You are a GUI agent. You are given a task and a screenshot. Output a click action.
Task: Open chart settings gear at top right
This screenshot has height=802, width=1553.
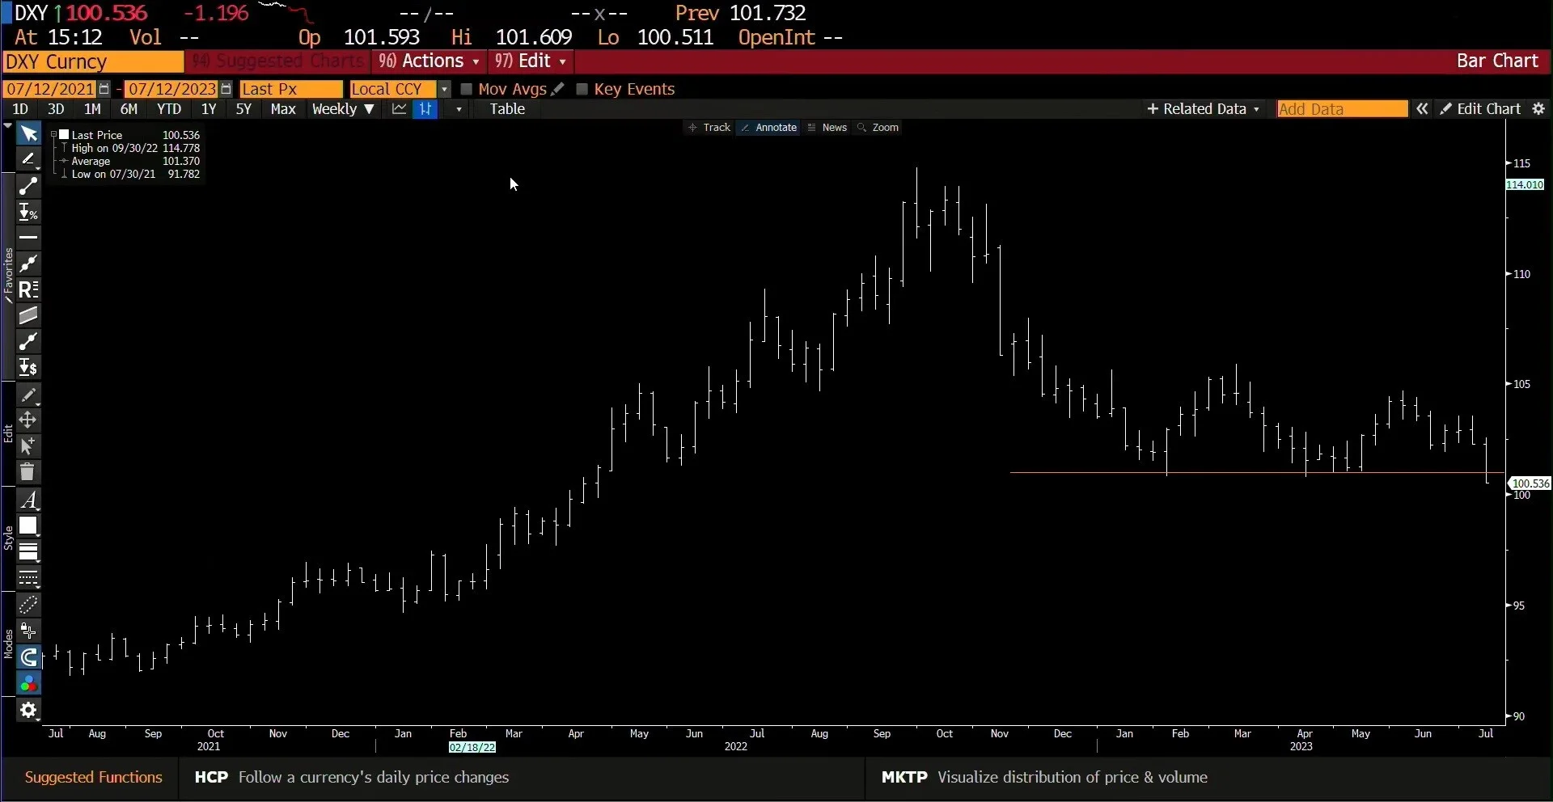tap(1538, 109)
